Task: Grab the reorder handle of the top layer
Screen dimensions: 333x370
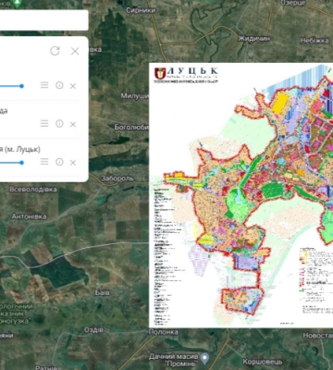Action: tap(44, 85)
